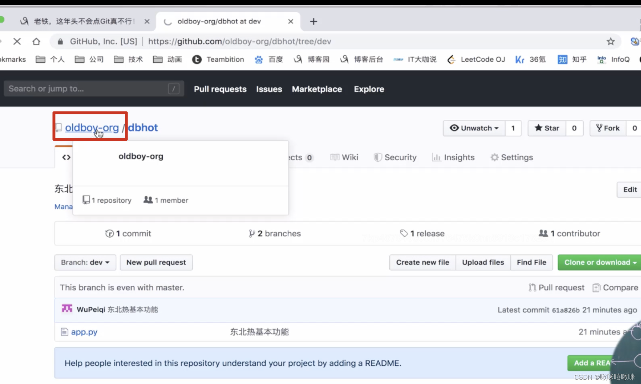Open the Branch: dev selector
Image resolution: width=641 pixels, height=384 pixels.
tap(85, 263)
